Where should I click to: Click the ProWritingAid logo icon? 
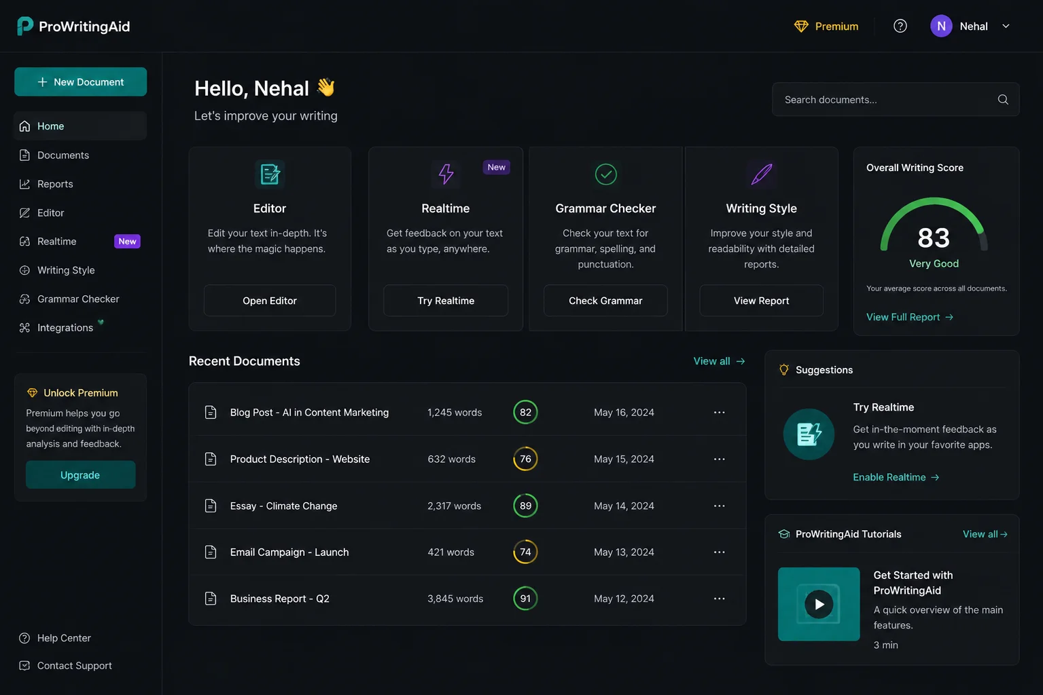[25, 26]
